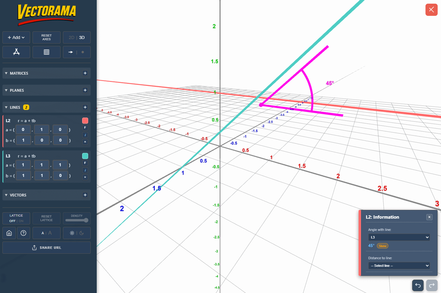Click the Vectorama logo
Screen dimensions: 441x293
[46, 15]
